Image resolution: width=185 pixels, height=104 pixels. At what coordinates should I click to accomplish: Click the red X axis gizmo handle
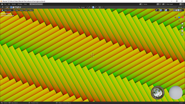pos(183,17)
